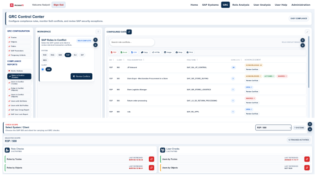Open the SAP Systems menu
317x179 pixels.
point(210,5)
